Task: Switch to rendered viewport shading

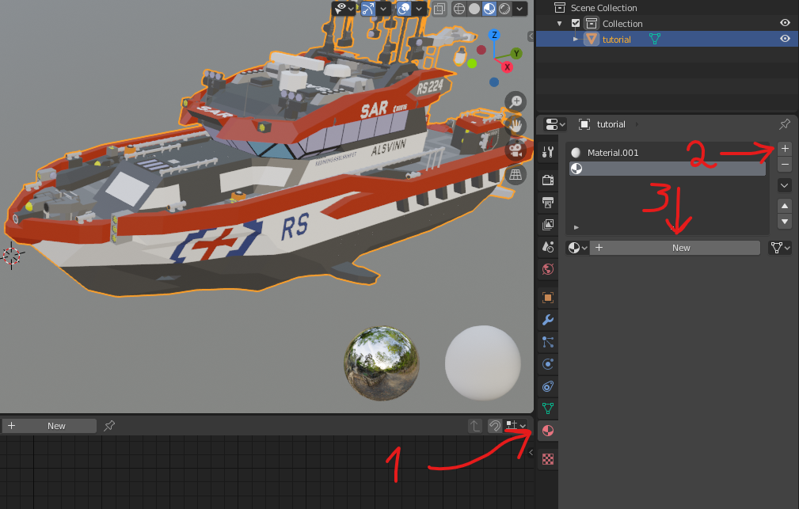Action: click(504, 9)
